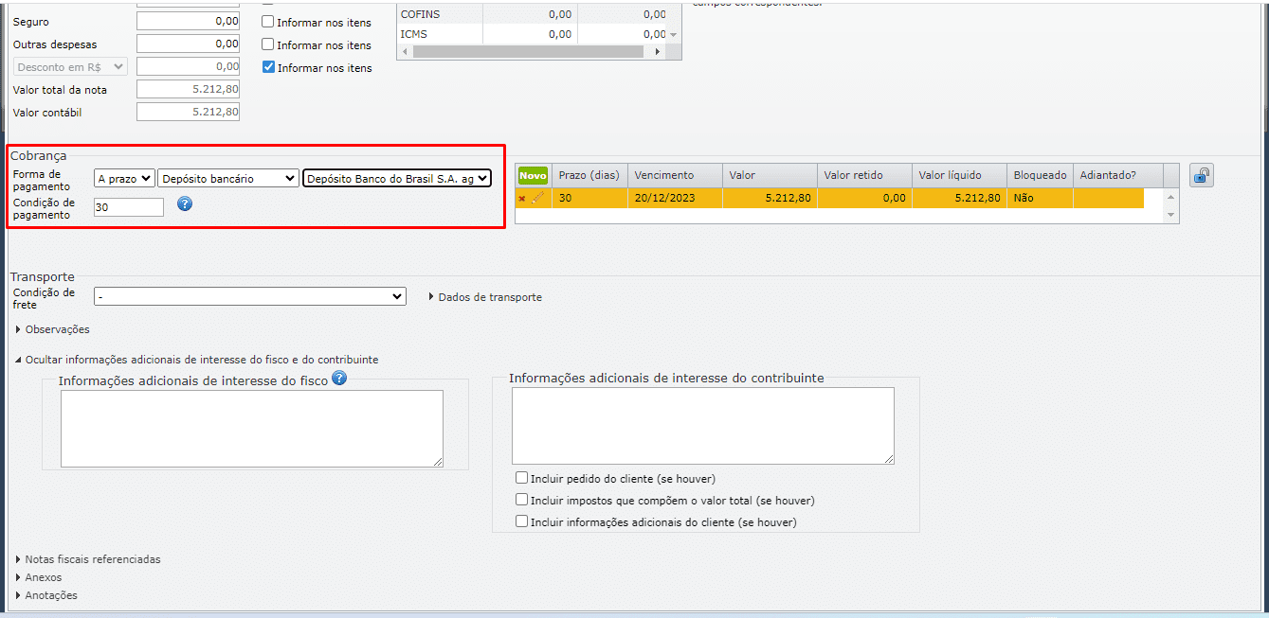The width and height of the screenshot is (1269, 618).
Task: Click the tax table's horizontal scroll left arrow
Action: click(x=406, y=52)
